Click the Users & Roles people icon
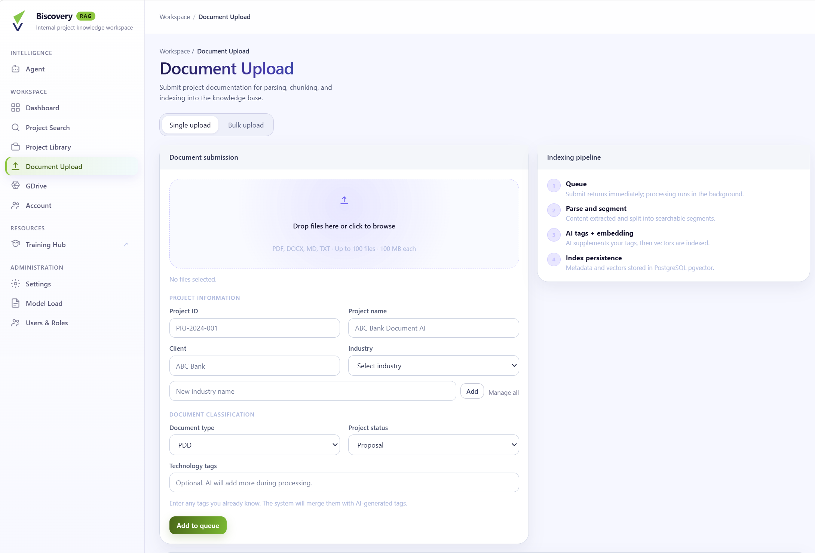Image resolution: width=815 pixels, height=553 pixels. point(15,323)
